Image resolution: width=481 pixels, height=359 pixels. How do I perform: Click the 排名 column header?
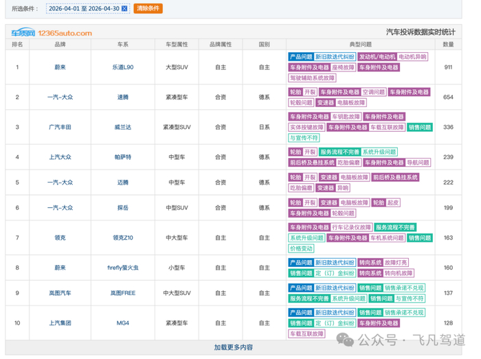pyautogui.click(x=17, y=45)
